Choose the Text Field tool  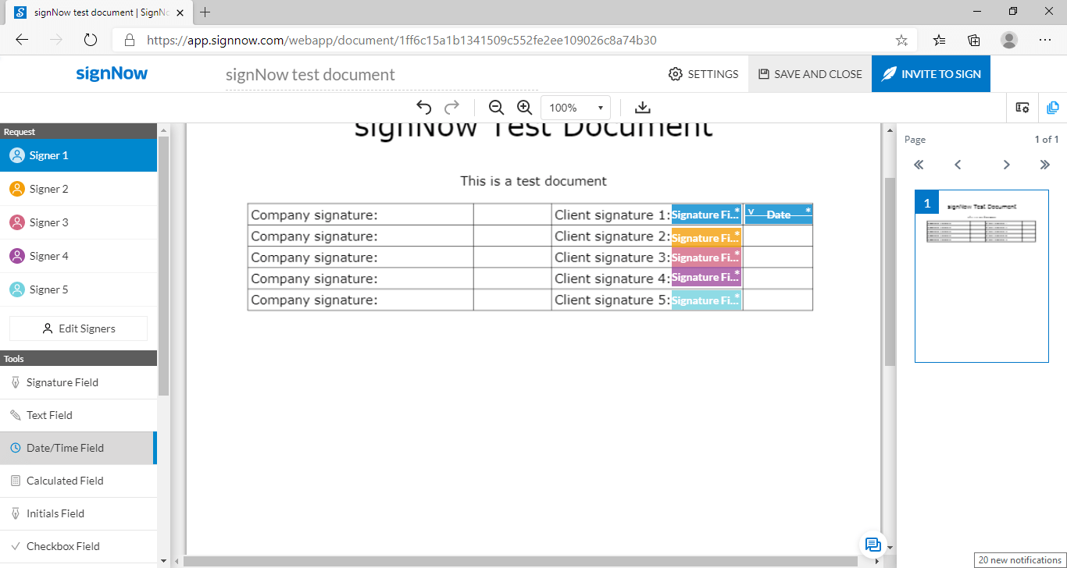click(x=78, y=415)
